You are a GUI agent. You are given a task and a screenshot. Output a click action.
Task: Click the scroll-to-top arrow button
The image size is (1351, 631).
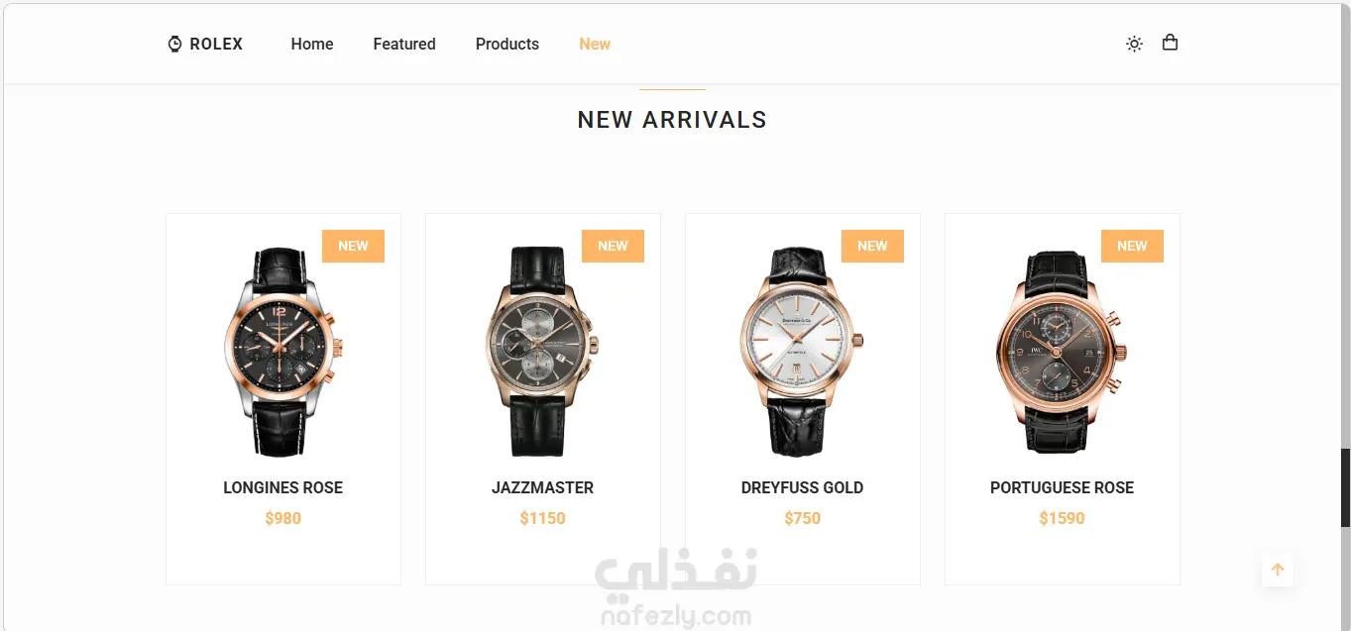(1278, 570)
